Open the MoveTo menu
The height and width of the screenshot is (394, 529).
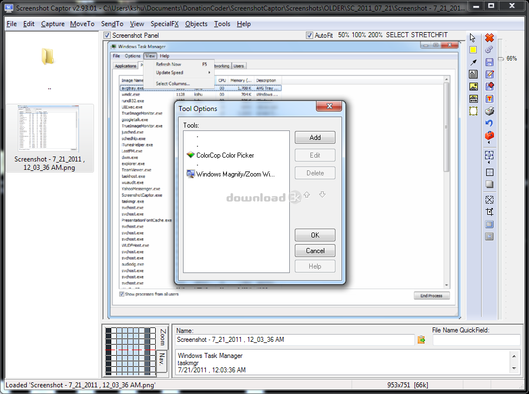pos(82,24)
